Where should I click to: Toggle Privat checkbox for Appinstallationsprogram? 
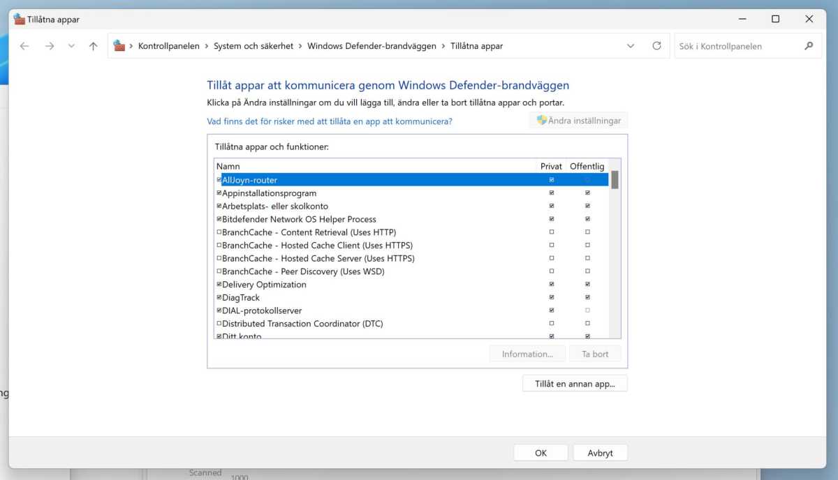point(552,193)
